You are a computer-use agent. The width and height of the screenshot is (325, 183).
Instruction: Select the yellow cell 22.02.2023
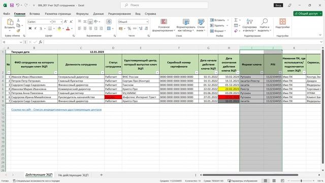(x=229, y=89)
